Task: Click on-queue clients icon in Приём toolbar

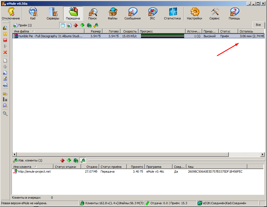Action: [x=89, y=26]
